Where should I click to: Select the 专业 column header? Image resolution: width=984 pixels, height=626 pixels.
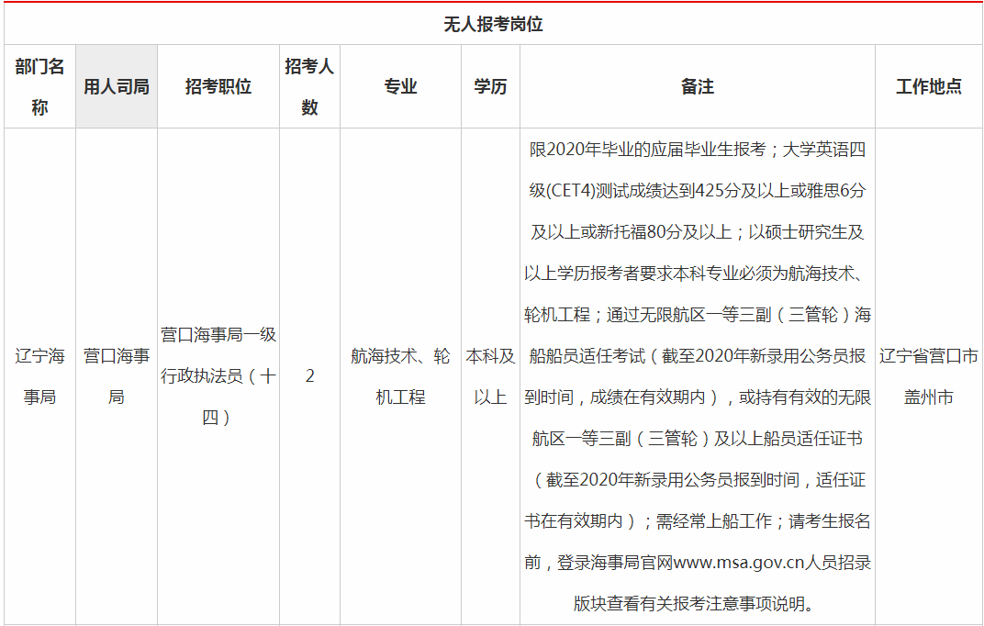[400, 86]
